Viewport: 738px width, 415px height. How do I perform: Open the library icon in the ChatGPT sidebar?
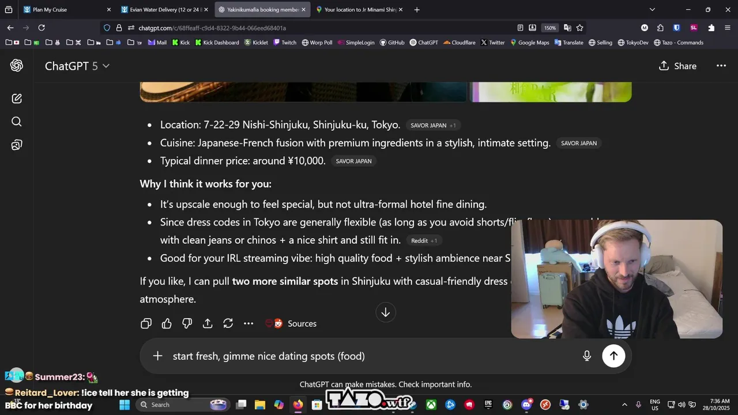coord(17,145)
